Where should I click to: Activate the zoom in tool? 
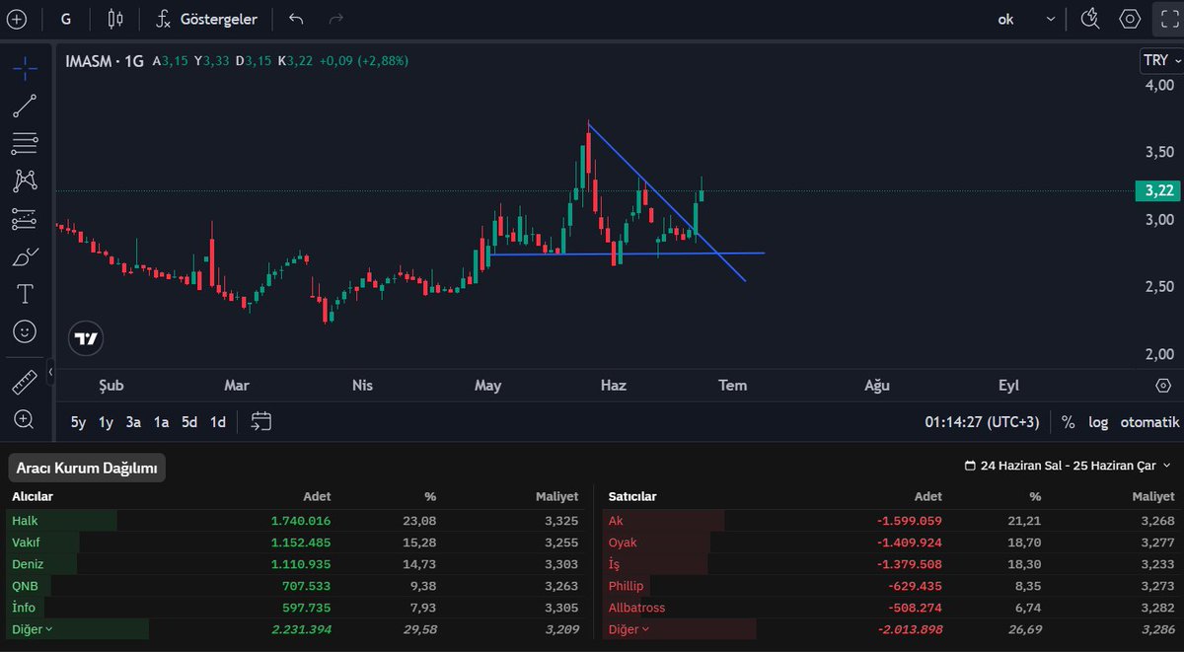pos(25,419)
